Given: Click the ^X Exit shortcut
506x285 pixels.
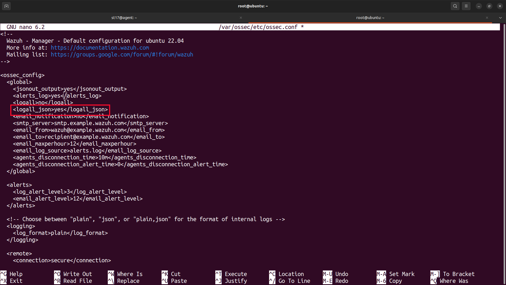Looking at the screenshot, I should click(12, 281).
